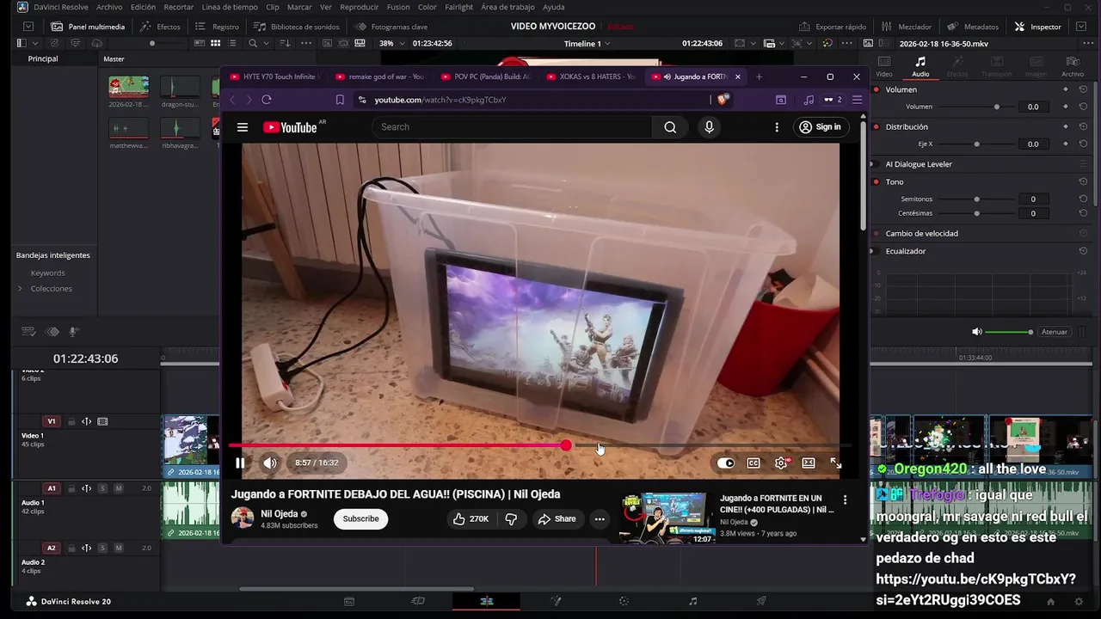Adjust the Eje X pan slider

(x=976, y=144)
